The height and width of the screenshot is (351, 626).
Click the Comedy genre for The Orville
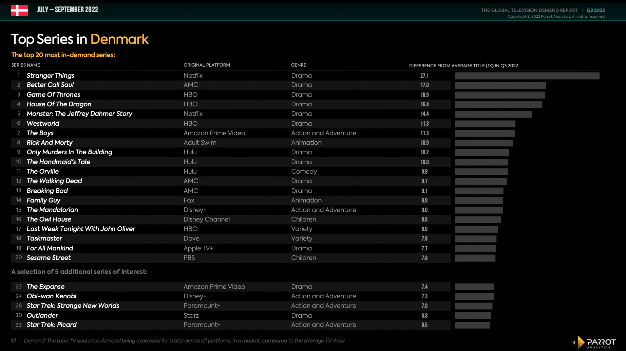point(304,171)
